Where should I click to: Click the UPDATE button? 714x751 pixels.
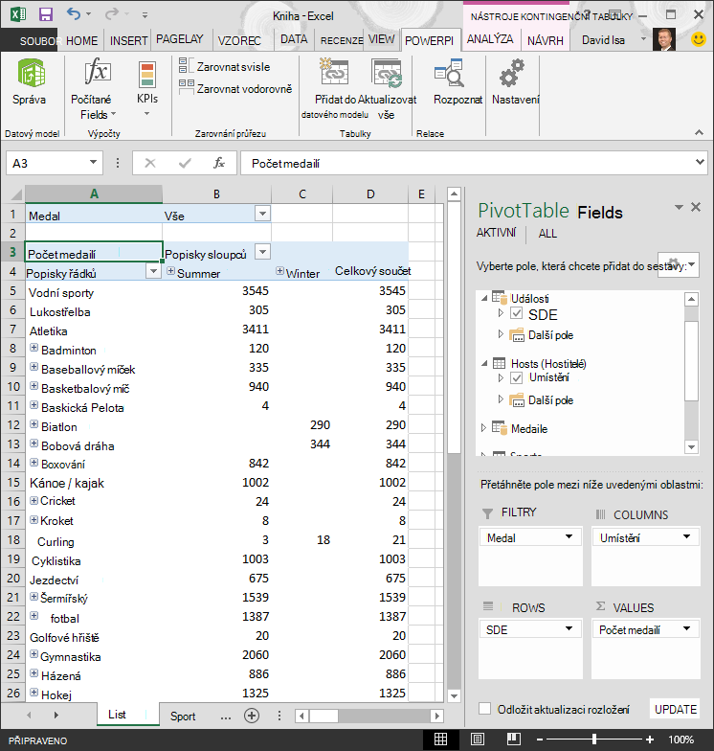click(x=676, y=709)
